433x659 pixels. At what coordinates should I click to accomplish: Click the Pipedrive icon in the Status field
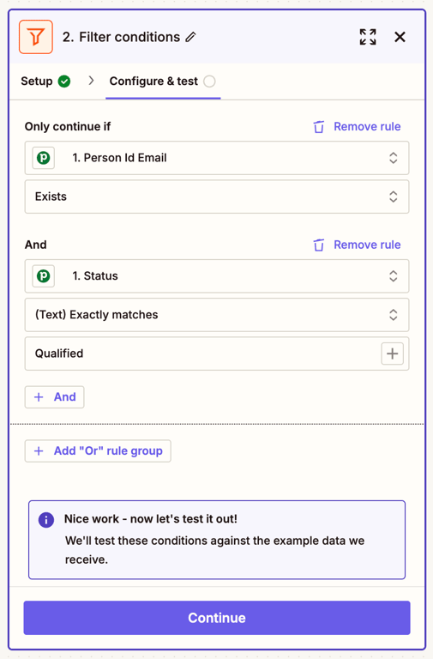(44, 276)
